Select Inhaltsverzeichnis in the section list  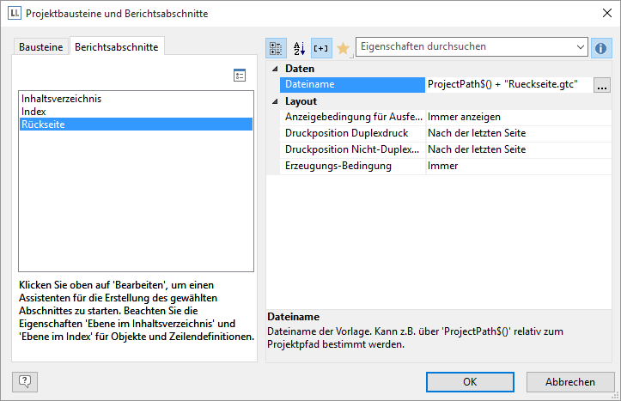coord(61,99)
